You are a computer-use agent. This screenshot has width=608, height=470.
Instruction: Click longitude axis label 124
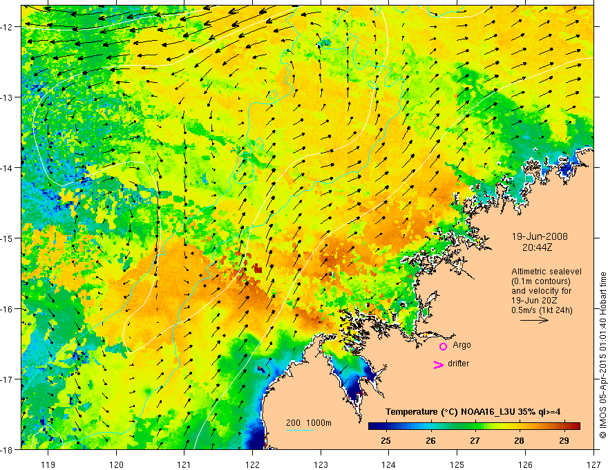(x=388, y=464)
